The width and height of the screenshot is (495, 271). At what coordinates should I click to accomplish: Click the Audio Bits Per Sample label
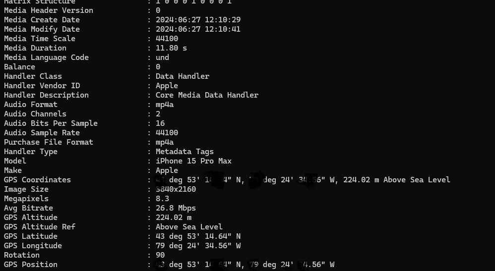51,123
